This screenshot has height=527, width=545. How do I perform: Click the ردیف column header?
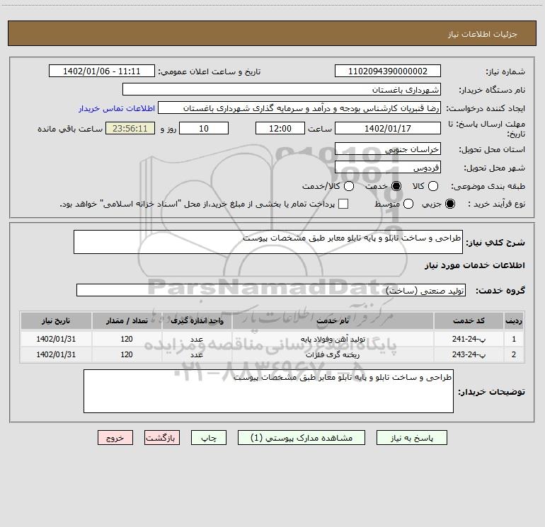[x=514, y=320]
